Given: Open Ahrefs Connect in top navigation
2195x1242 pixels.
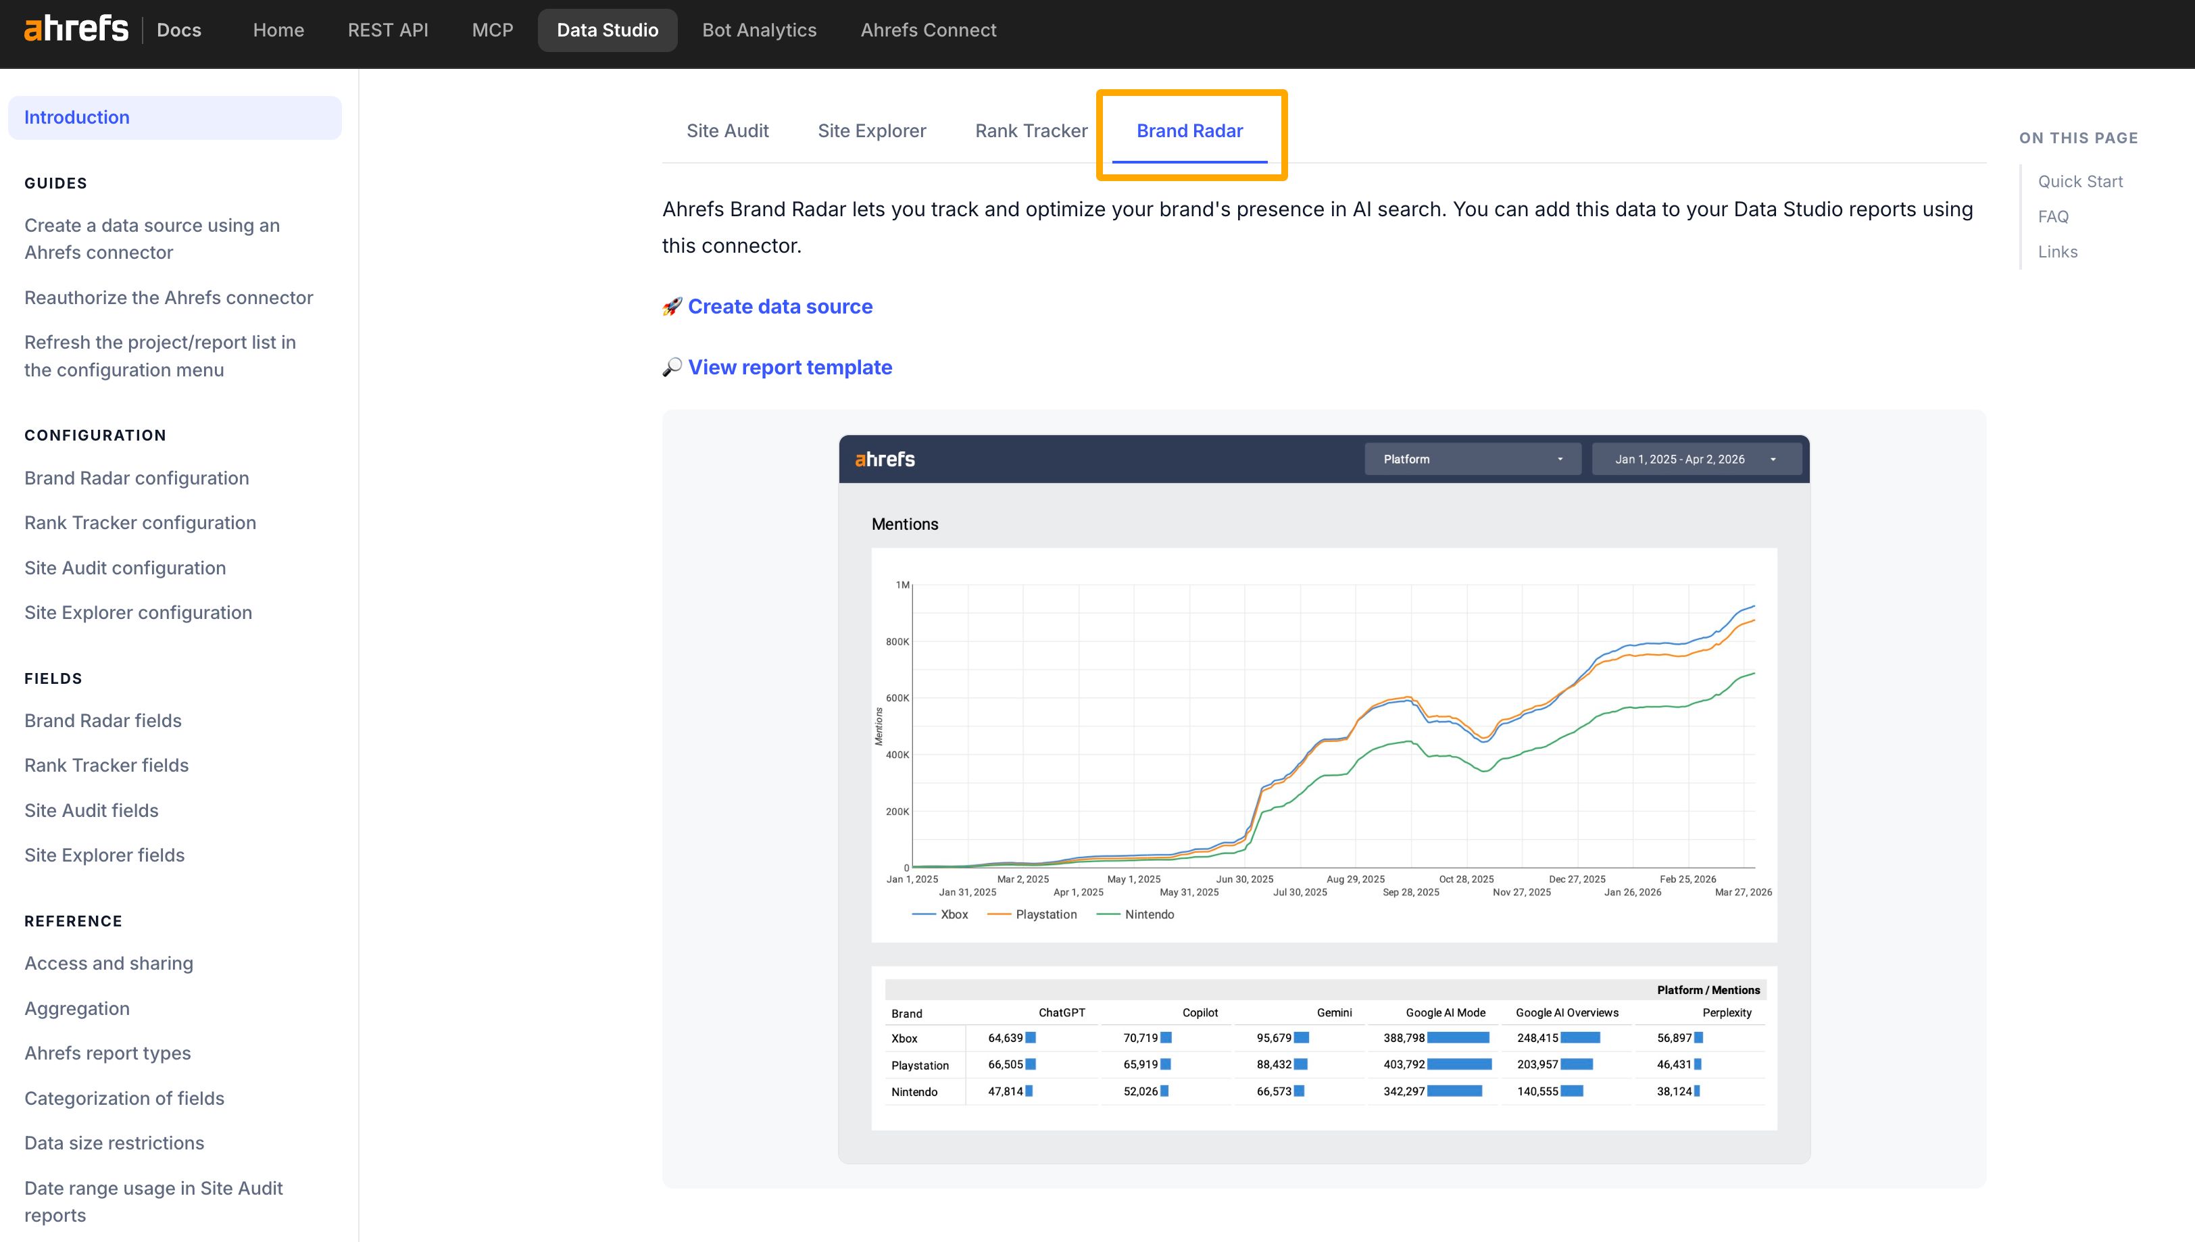Looking at the screenshot, I should 928,30.
